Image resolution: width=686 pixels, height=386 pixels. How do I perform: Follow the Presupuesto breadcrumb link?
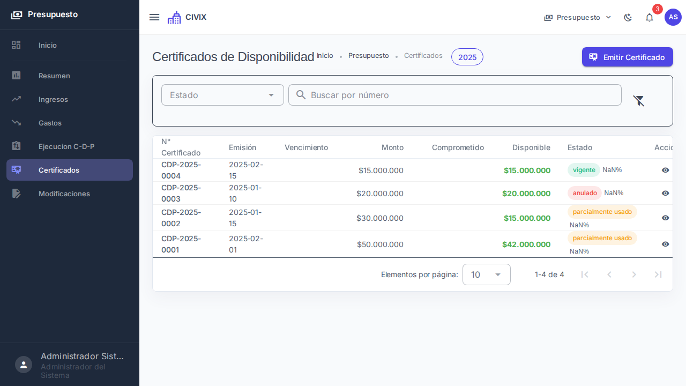coord(369,56)
